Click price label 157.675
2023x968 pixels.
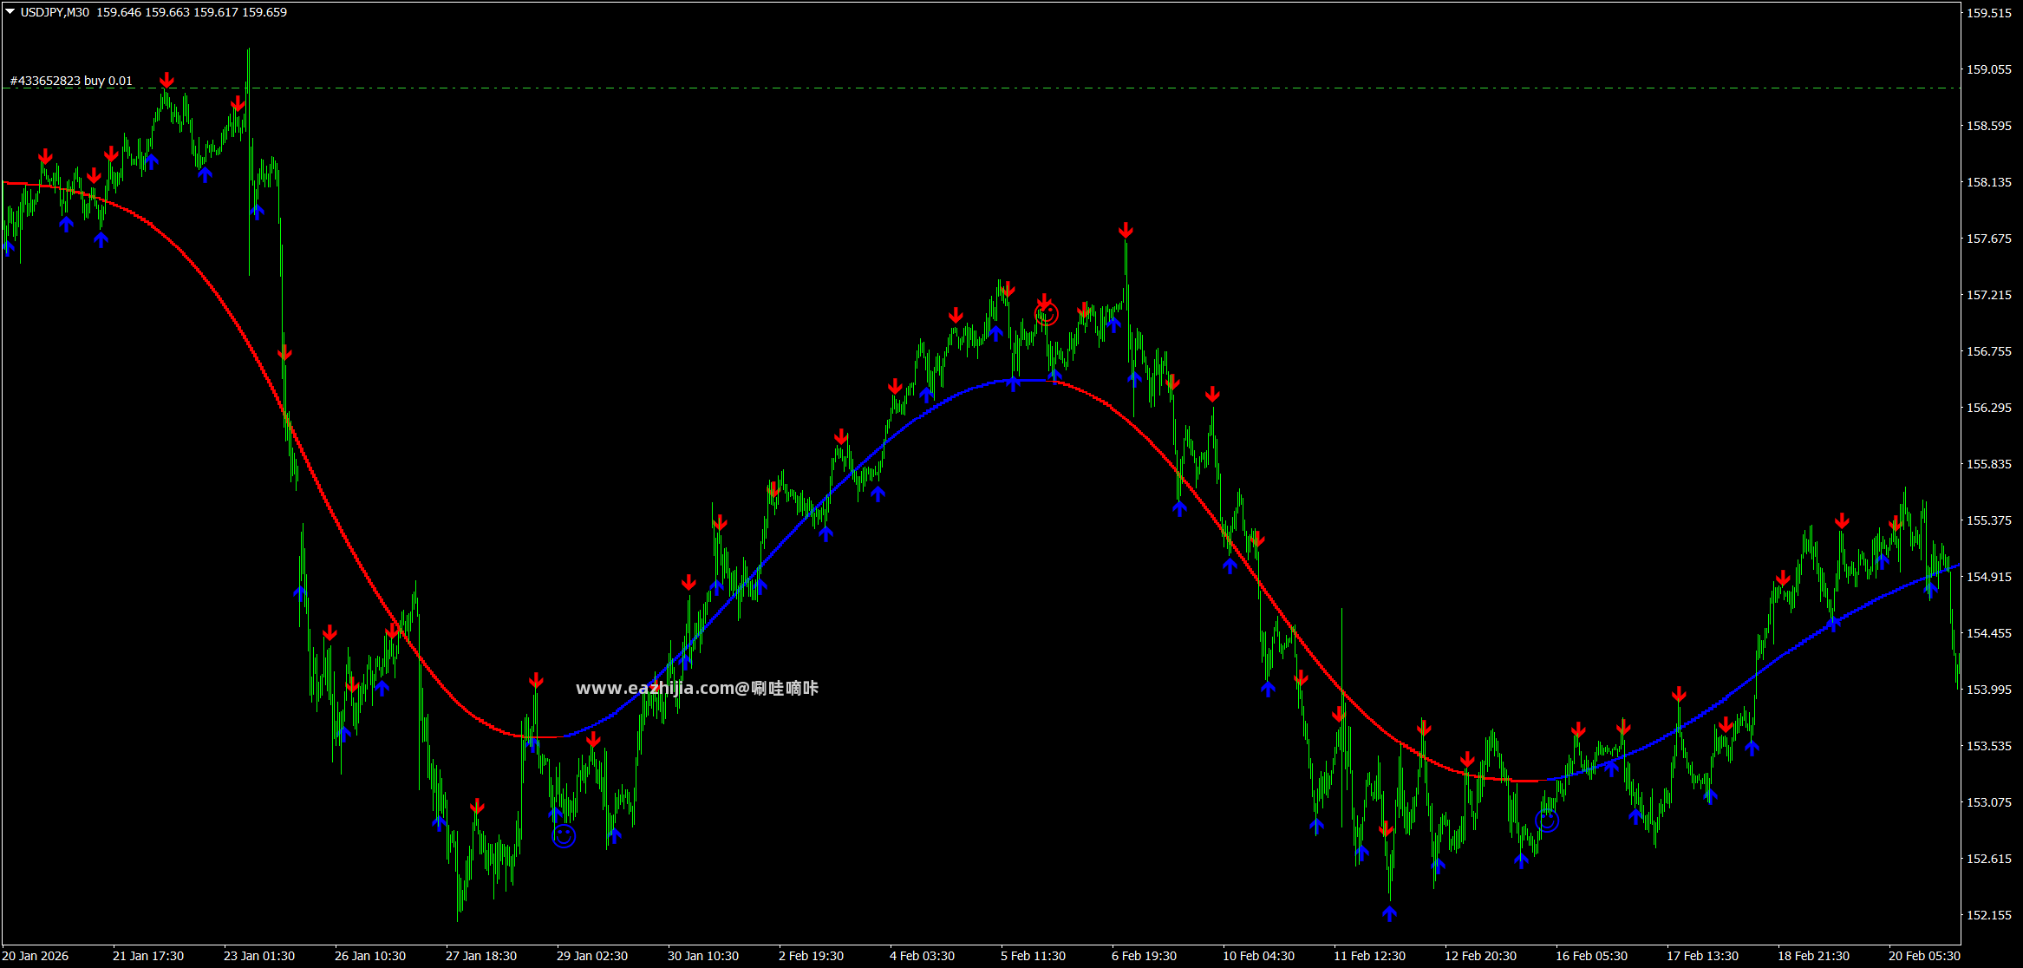(1989, 239)
